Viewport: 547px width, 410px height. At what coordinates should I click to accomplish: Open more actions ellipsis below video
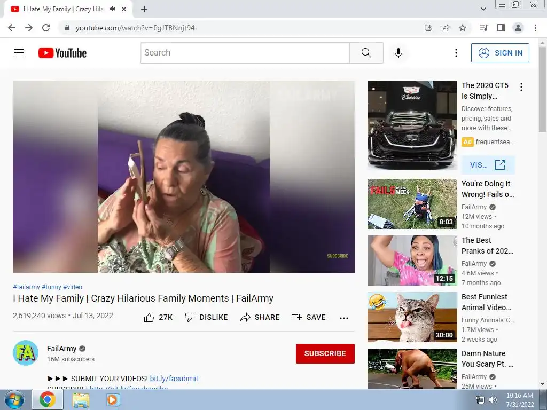[x=344, y=318]
